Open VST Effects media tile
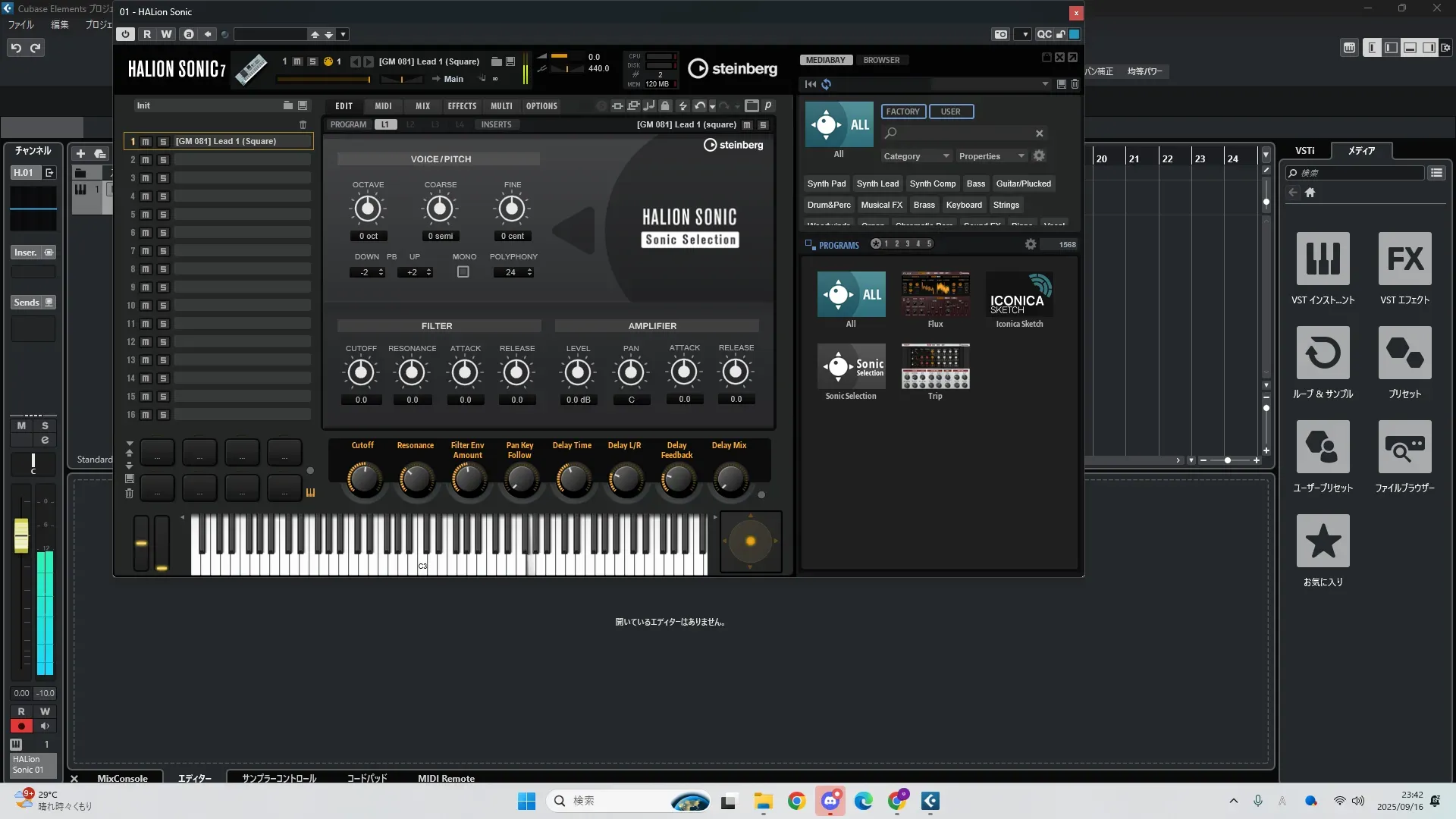Screen dimensions: 1456x819 (1404, 259)
